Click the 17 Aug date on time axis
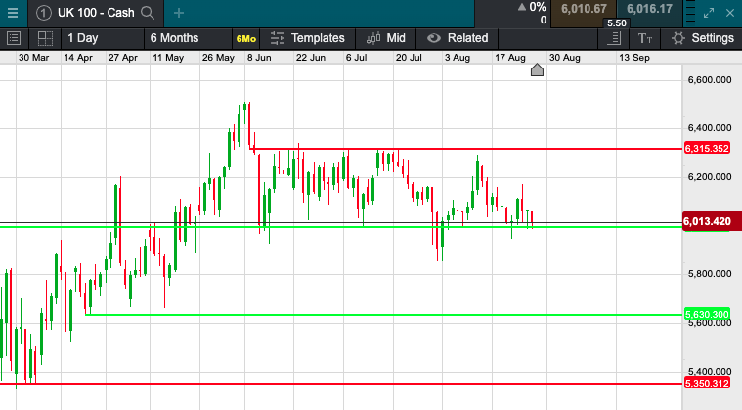This screenshot has height=410, width=742. [510, 58]
